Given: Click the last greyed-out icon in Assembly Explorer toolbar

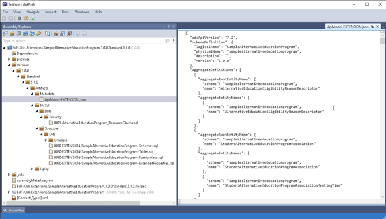Looking at the screenshot, I should 84,34.
